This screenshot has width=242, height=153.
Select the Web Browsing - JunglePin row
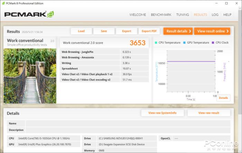pyautogui.click(x=104, y=52)
